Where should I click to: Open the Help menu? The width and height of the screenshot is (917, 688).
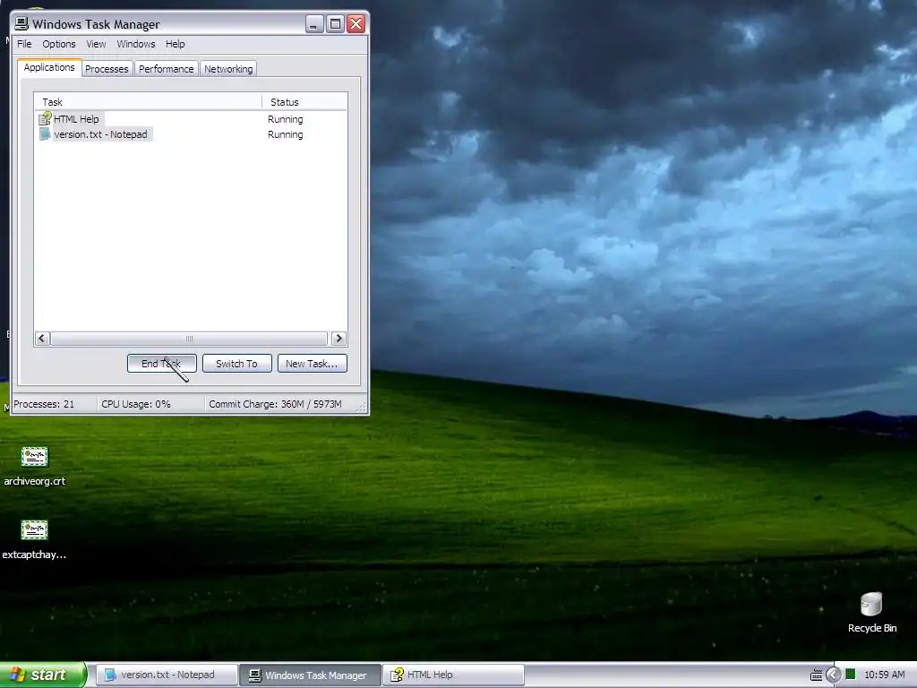[175, 44]
